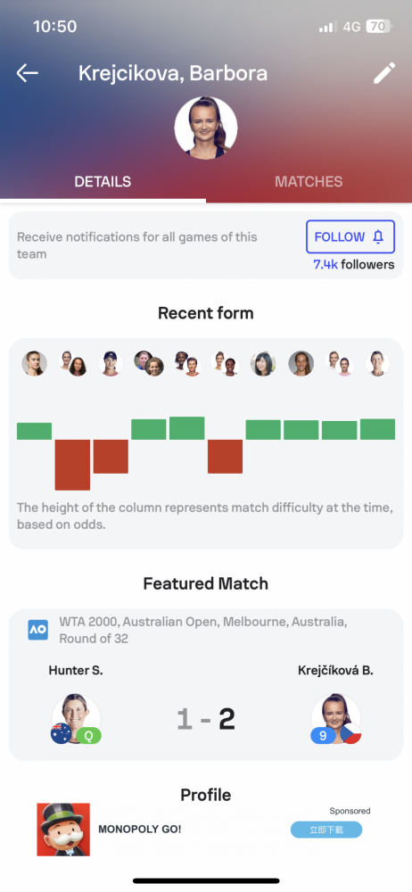
Task: Open Hunter S. player avatar
Action: (x=77, y=718)
